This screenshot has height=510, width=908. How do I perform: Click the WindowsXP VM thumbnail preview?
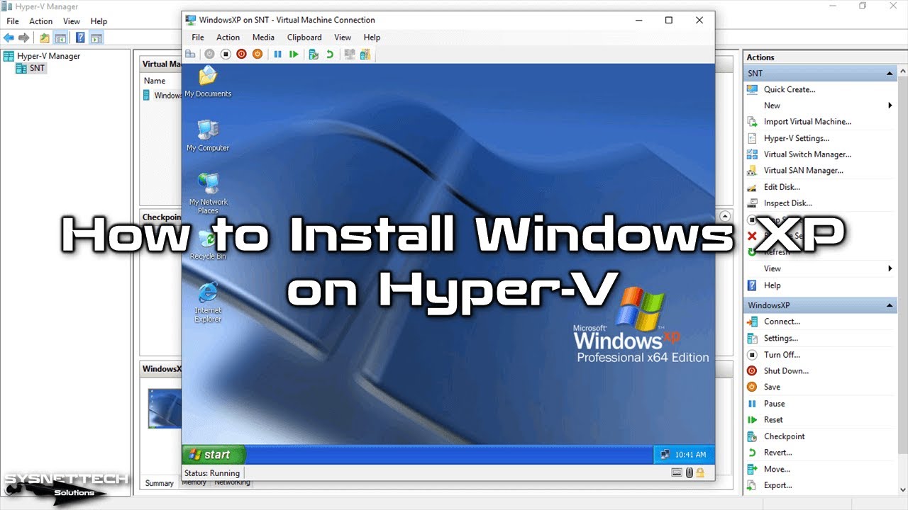click(165, 409)
